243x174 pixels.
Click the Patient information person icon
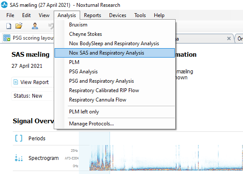point(35,26)
